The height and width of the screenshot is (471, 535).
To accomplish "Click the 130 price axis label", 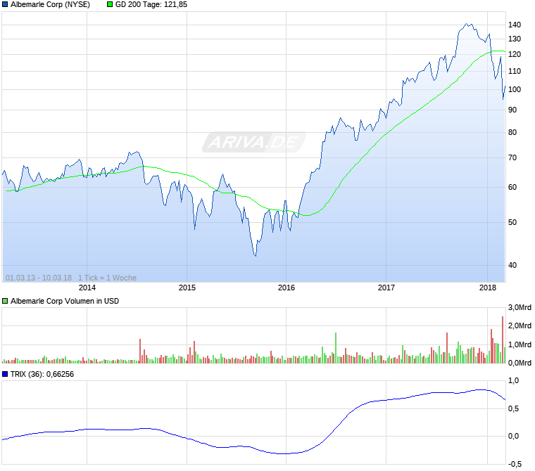I will [x=515, y=39].
